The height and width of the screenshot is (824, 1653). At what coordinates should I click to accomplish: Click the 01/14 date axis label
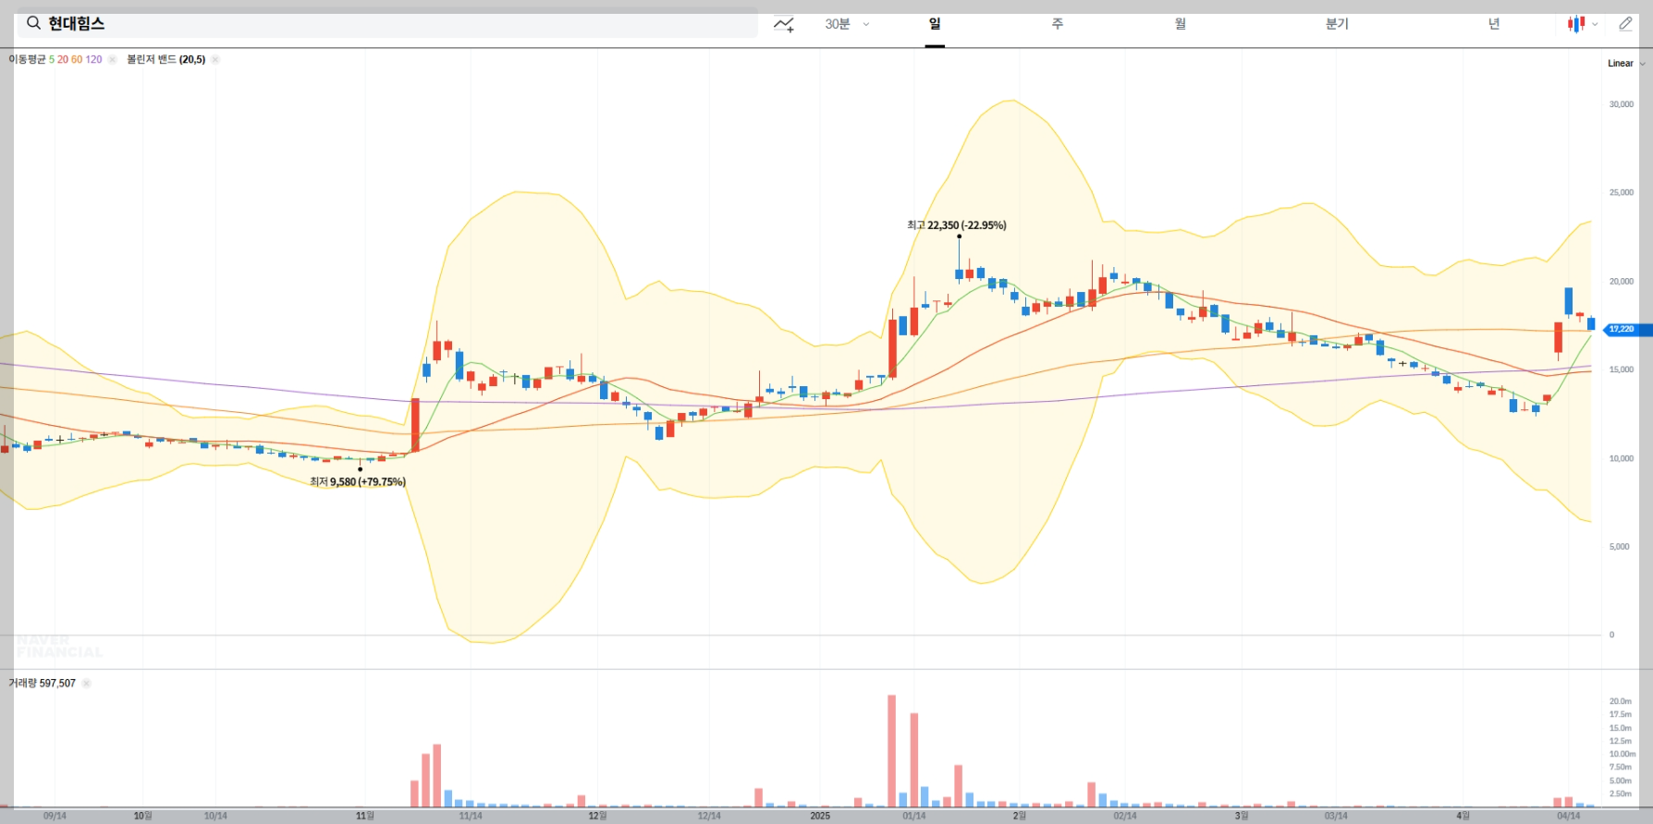914,816
